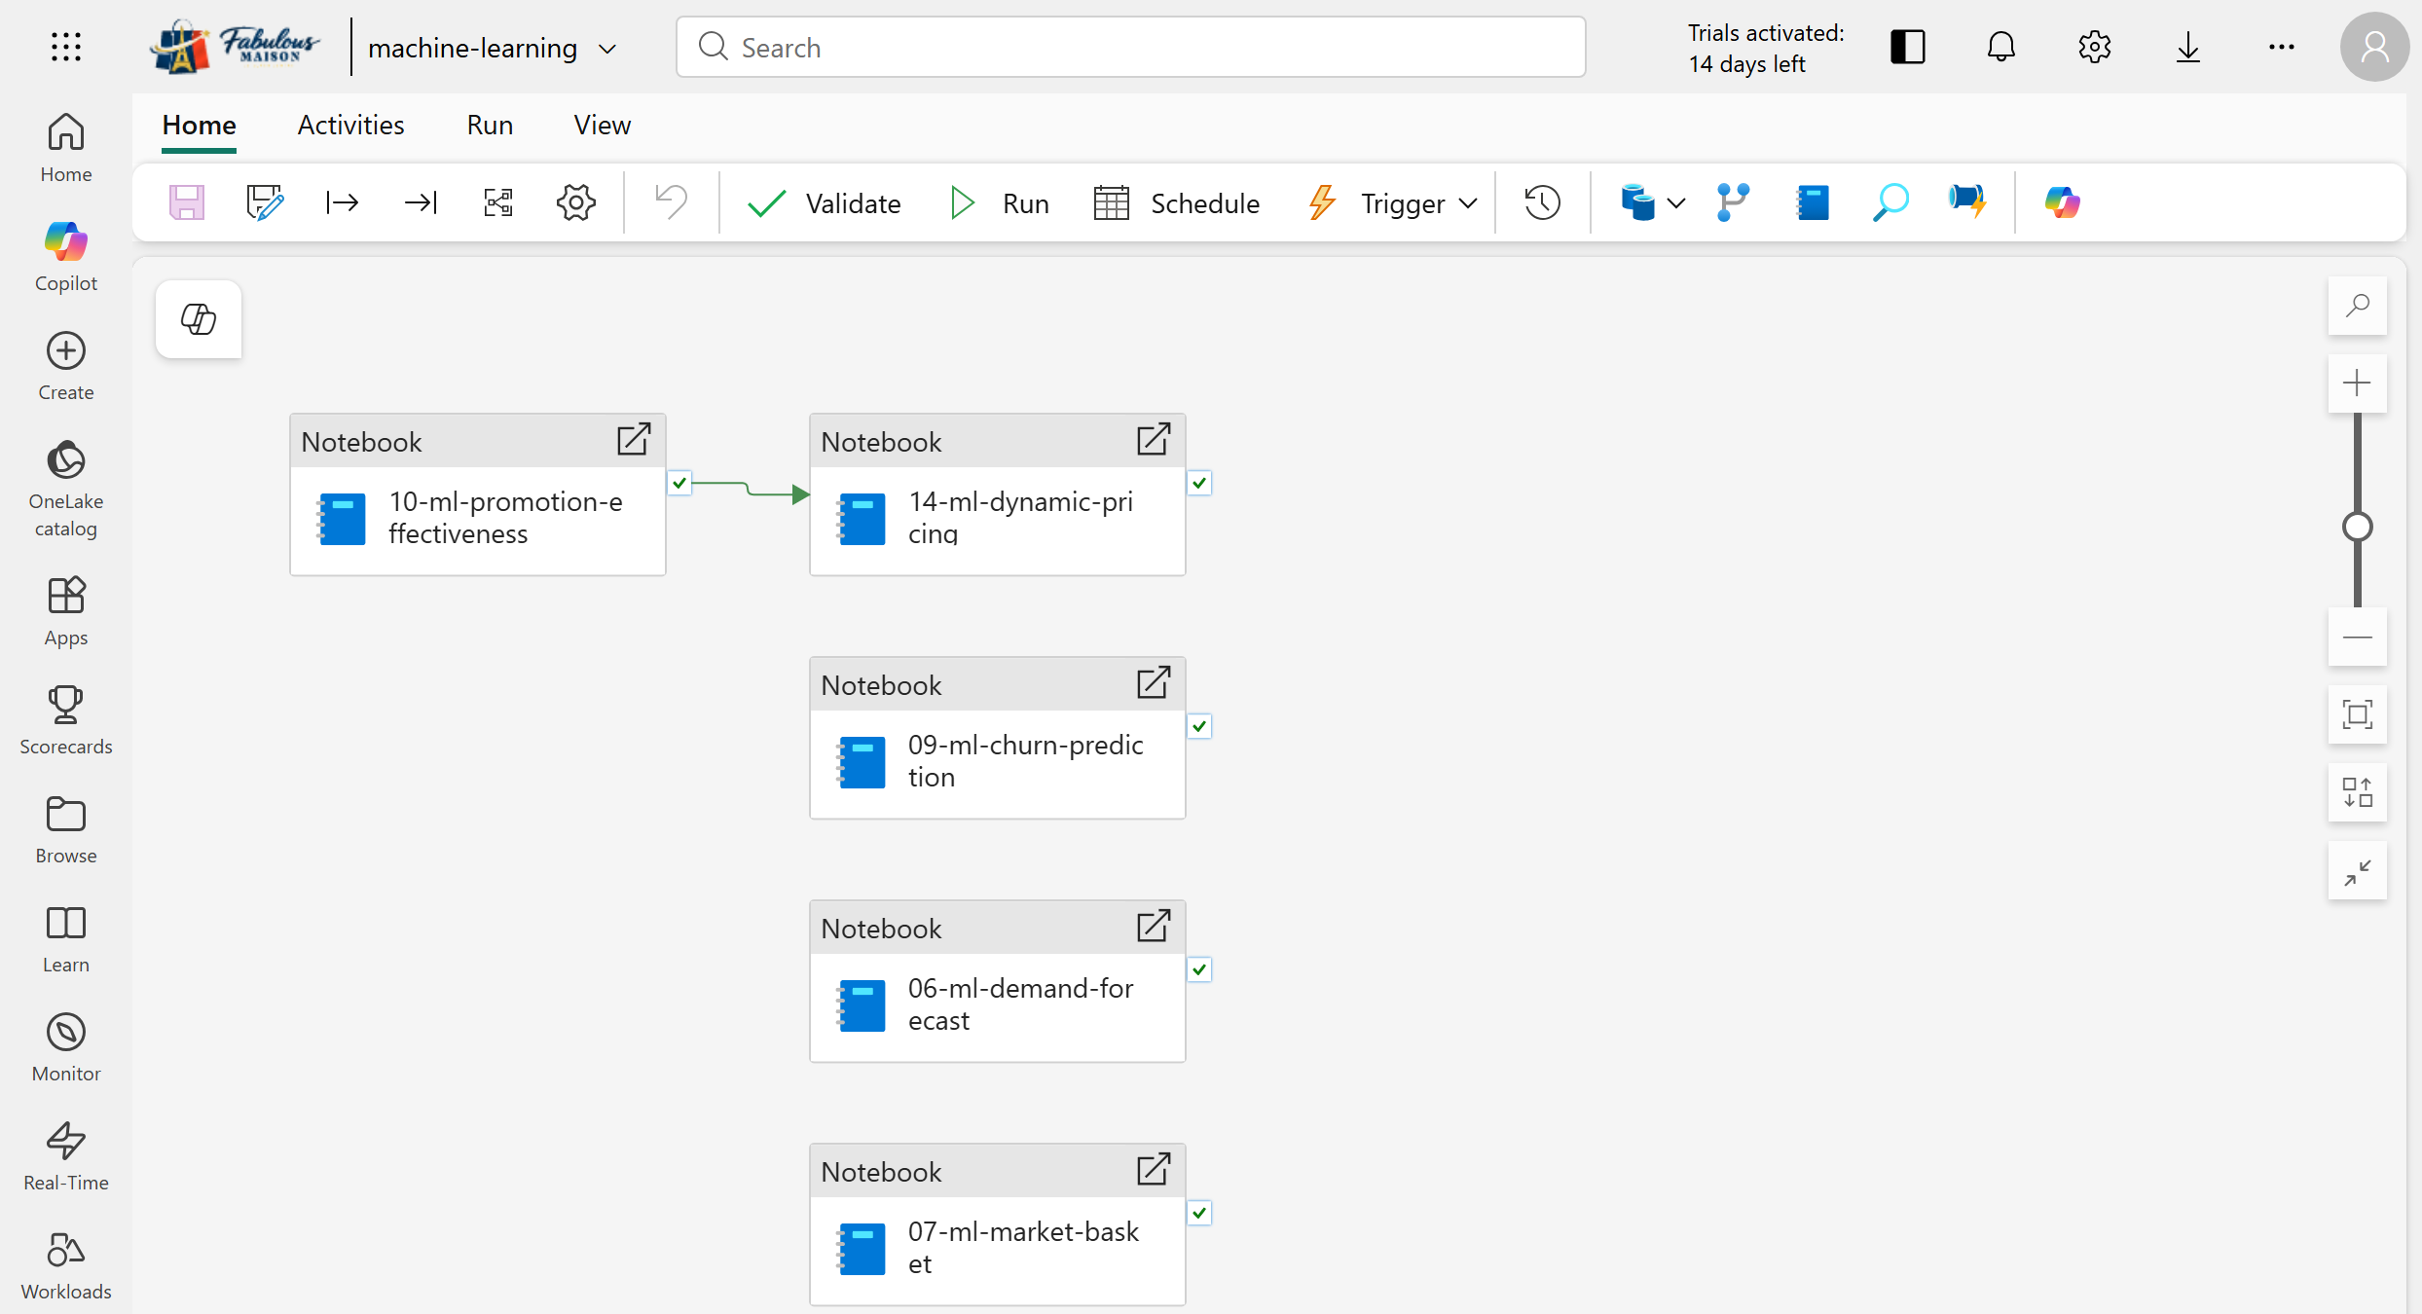Open the app launcher grid icon
Image resolution: width=2422 pixels, height=1314 pixels.
click(66, 47)
